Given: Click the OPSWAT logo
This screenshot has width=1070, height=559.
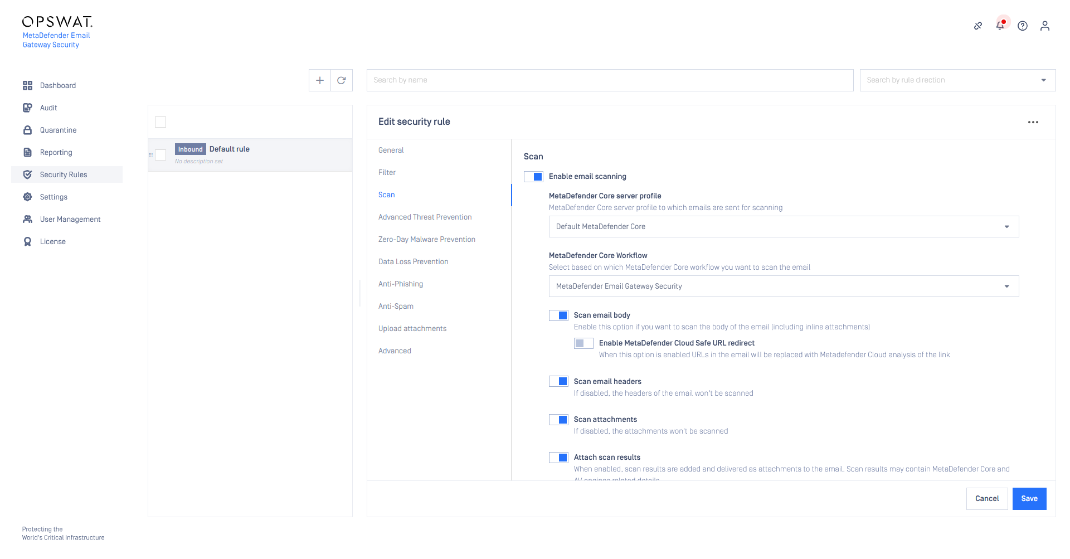Looking at the screenshot, I should tap(57, 22).
